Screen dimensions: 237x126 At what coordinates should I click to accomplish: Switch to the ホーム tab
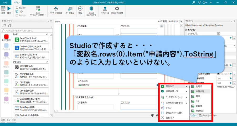coord(6,2)
